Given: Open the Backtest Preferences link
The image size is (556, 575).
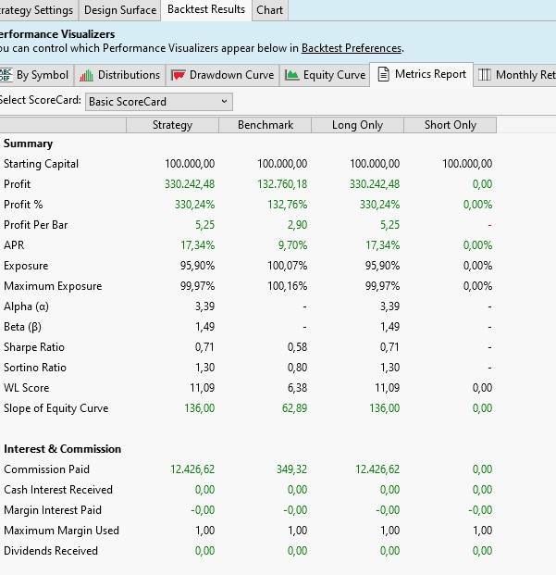Looking at the screenshot, I should pos(352,47).
